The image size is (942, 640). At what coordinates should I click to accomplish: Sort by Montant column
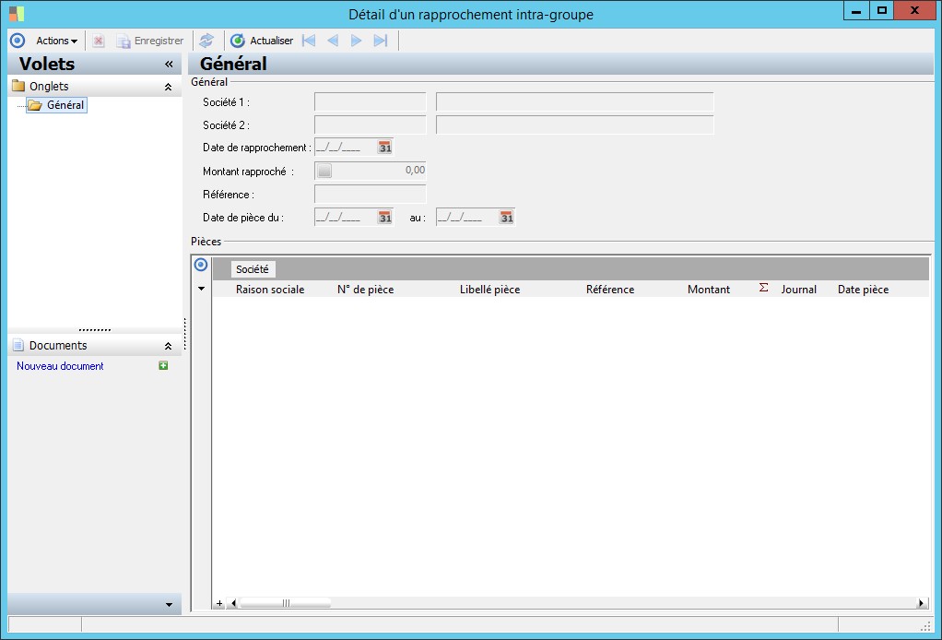tap(708, 290)
